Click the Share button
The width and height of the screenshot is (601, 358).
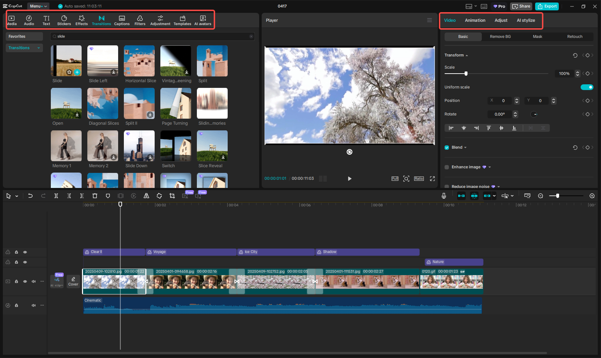pos(521,6)
